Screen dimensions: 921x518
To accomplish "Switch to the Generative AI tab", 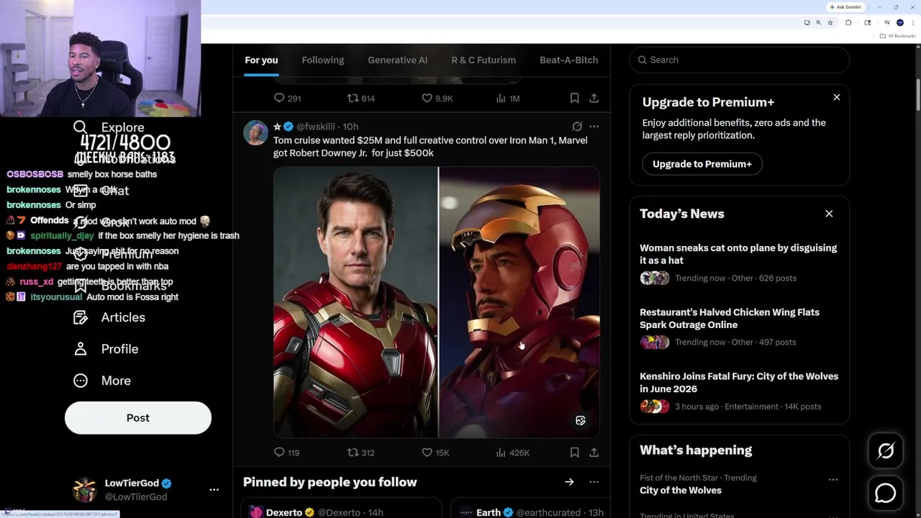I will [397, 60].
